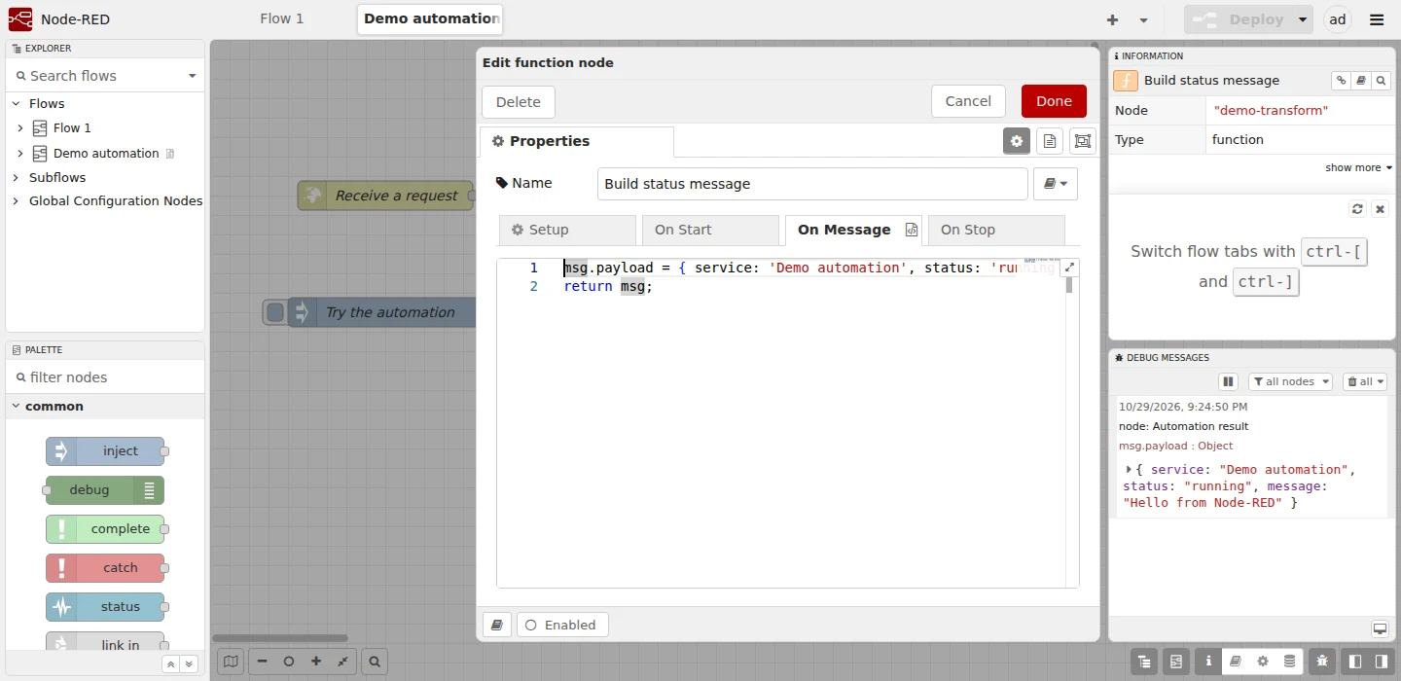This screenshot has height=681, width=1401.
Task: Open the Setup tab in function editor
Action: coord(567,230)
